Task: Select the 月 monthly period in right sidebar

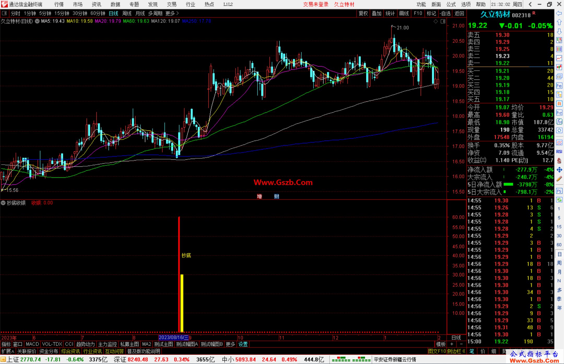Action: tap(559, 272)
